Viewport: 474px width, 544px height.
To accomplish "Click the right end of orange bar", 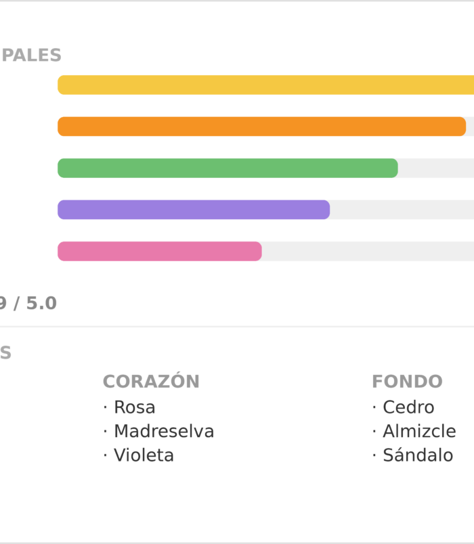I will click(461, 127).
